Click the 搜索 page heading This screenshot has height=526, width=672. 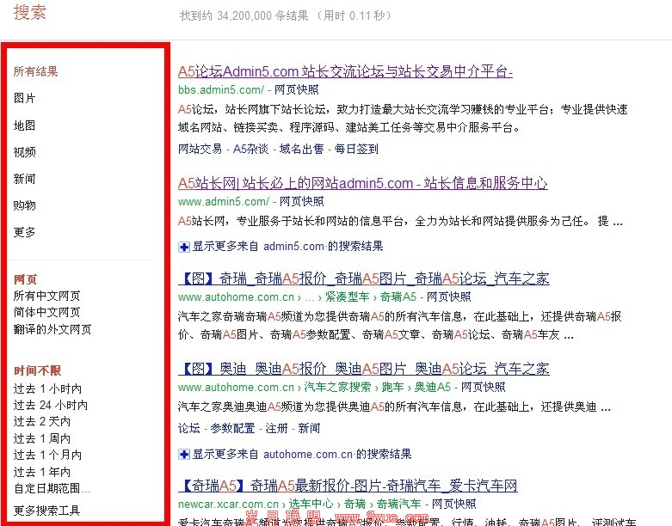[x=29, y=12]
